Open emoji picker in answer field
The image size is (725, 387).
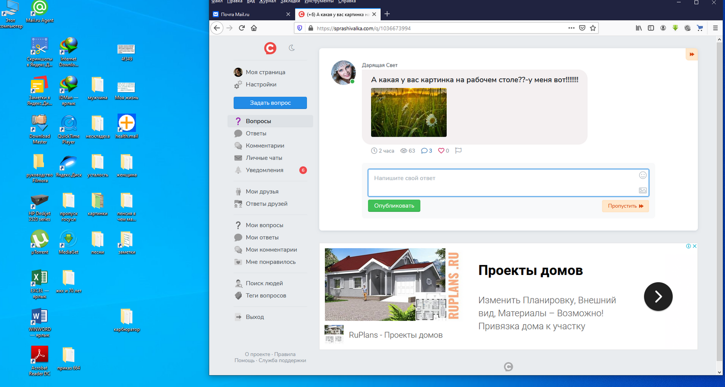pyautogui.click(x=643, y=175)
